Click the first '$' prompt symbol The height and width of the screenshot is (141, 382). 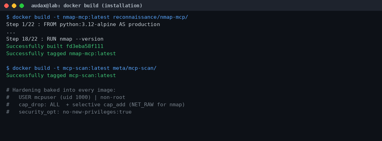[x=8, y=17]
